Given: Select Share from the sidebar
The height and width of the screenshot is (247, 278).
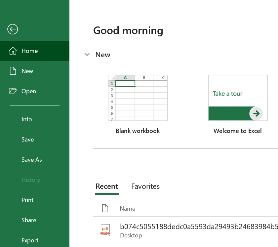Looking at the screenshot, I should 29,220.
